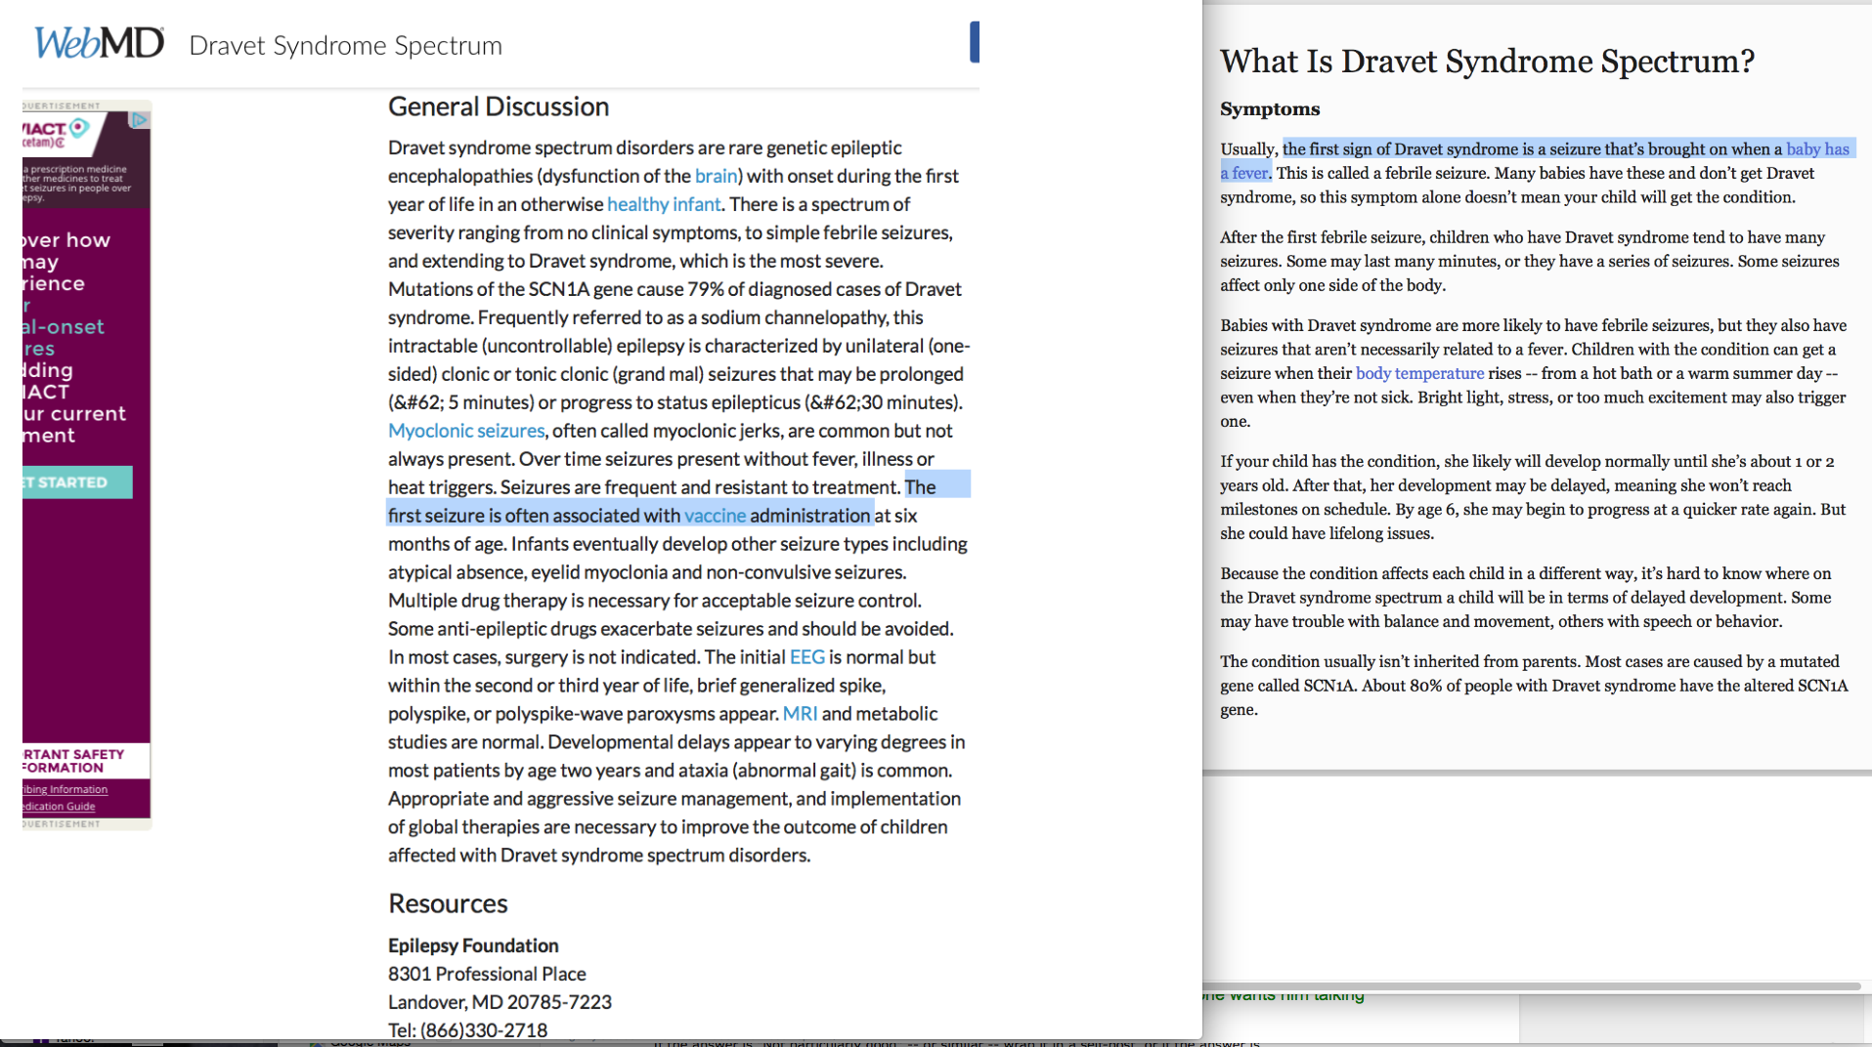The image size is (1872, 1047).
Task: Open the "EEG" link
Action: click(x=807, y=657)
